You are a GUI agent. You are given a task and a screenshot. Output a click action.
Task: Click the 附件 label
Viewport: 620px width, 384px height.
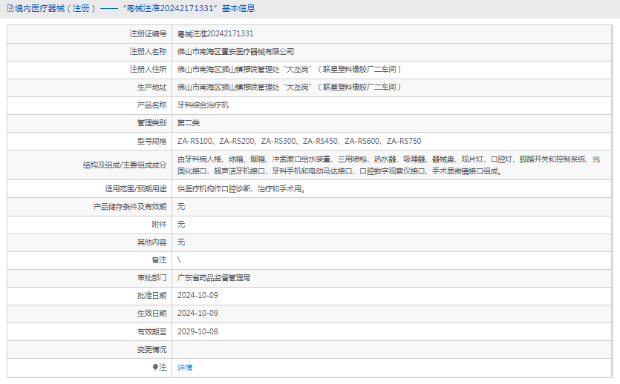coord(160,225)
